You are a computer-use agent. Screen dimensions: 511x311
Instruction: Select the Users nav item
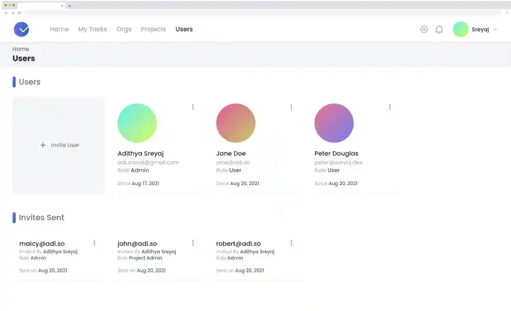click(184, 29)
